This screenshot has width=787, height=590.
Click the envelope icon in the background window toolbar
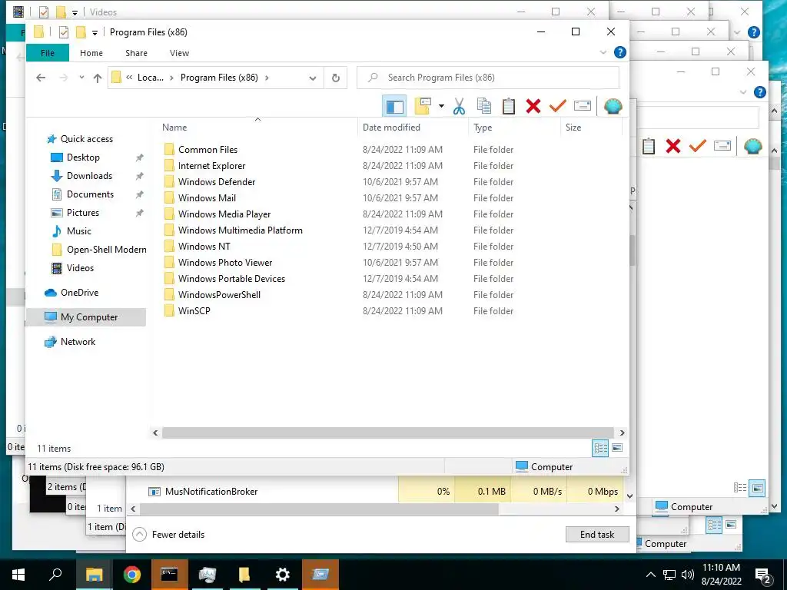pyautogui.click(x=722, y=146)
